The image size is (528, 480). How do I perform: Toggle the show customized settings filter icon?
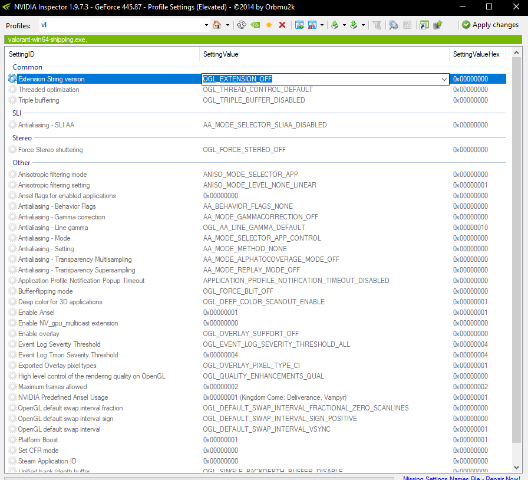coord(377,25)
